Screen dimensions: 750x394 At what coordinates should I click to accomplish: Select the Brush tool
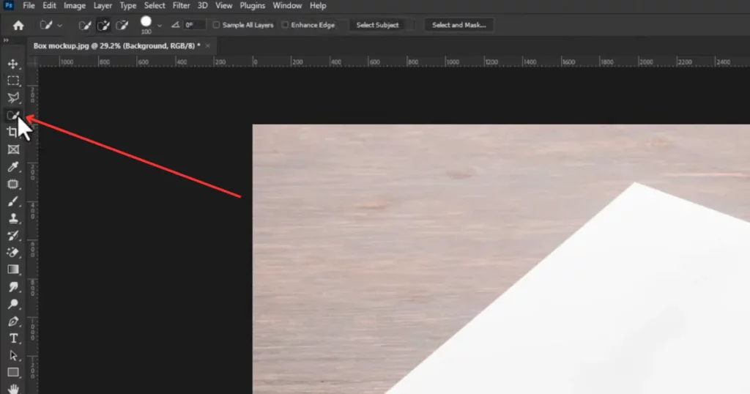tap(13, 201)
